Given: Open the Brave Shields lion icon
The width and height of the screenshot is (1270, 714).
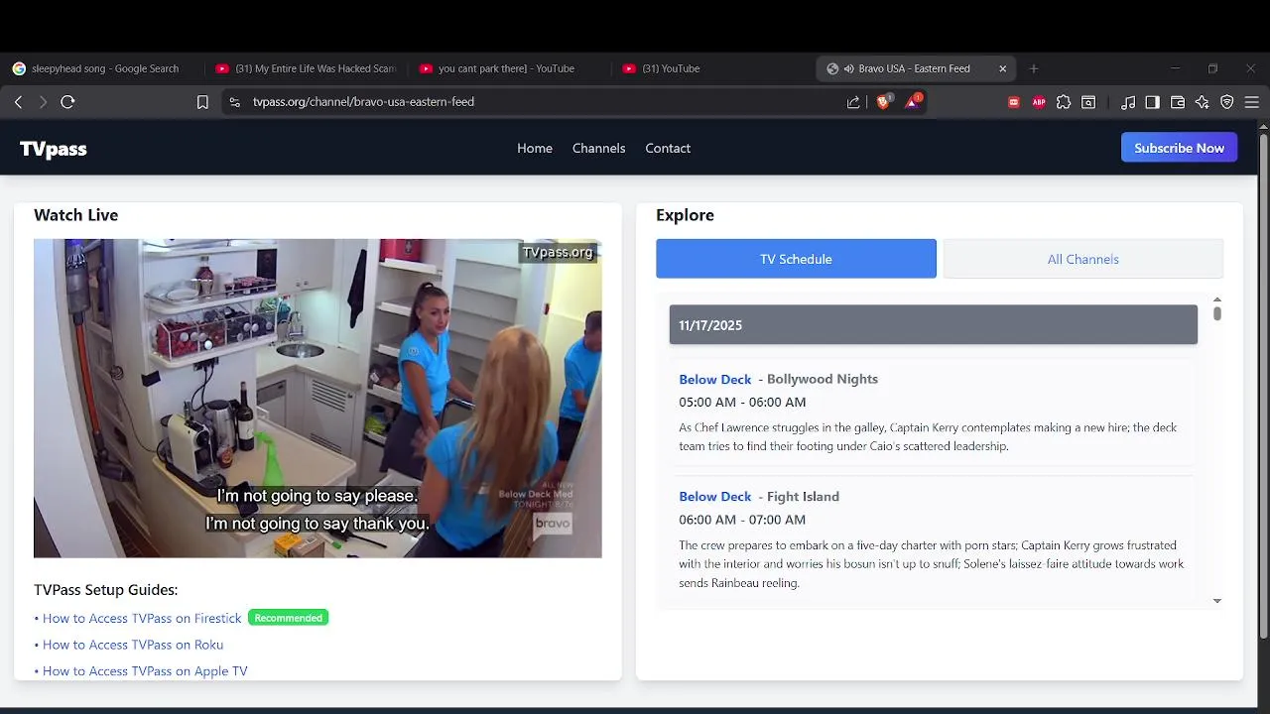Looking at the screenshot, I should point(883,101).
